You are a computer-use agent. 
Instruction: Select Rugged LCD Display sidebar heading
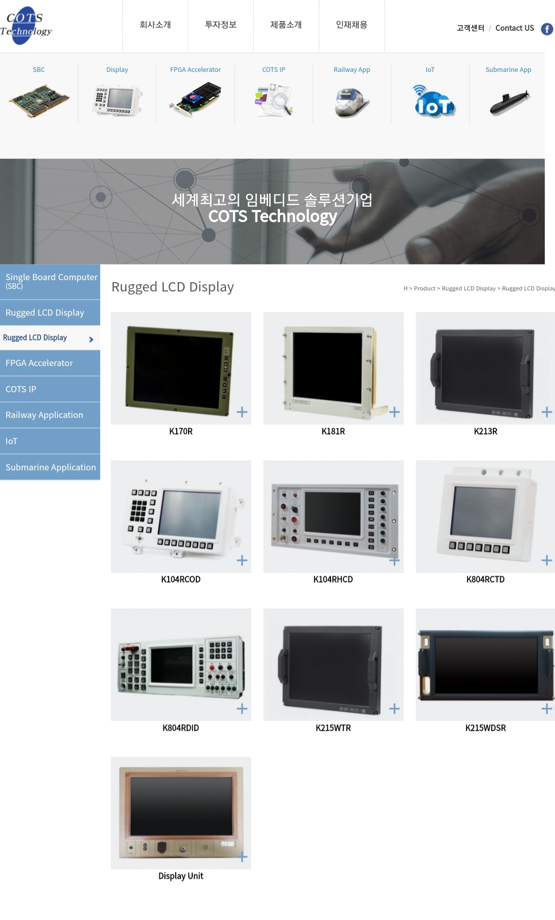click(x=50, y=312)
